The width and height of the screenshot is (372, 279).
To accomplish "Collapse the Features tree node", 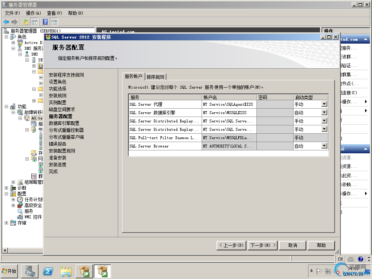I will (7, 106).
